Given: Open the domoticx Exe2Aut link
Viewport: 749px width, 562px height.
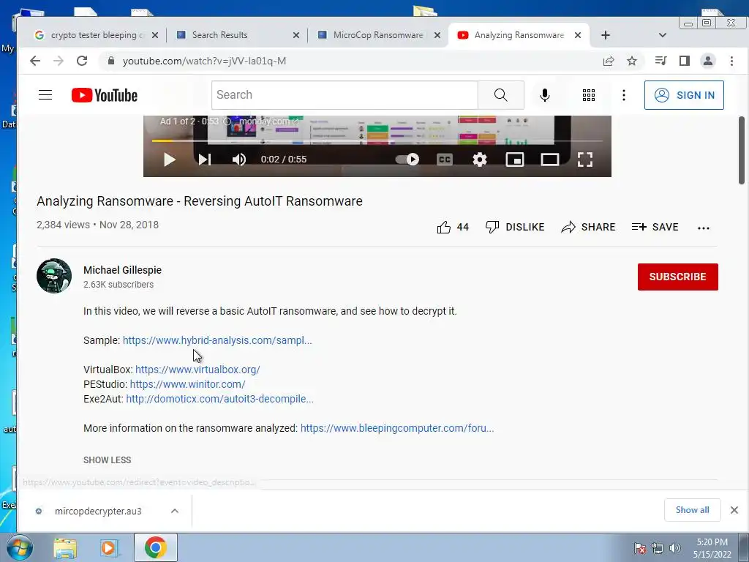Looking at the screenshot, I should pyautogui.click(x=219, y=399).
